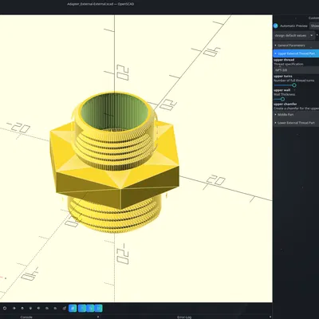Image resolution: width=319 pixels, height=319 pixels.
Task: Expand the General Parameters section
Action: (x=296, y=45)
